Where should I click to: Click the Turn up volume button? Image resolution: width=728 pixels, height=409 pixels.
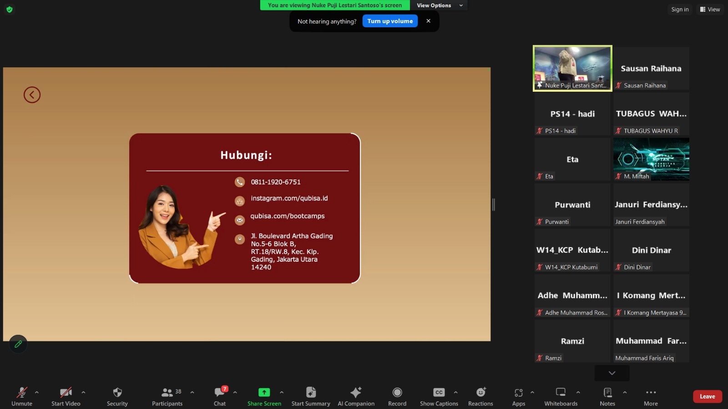(x=390, y=21)
